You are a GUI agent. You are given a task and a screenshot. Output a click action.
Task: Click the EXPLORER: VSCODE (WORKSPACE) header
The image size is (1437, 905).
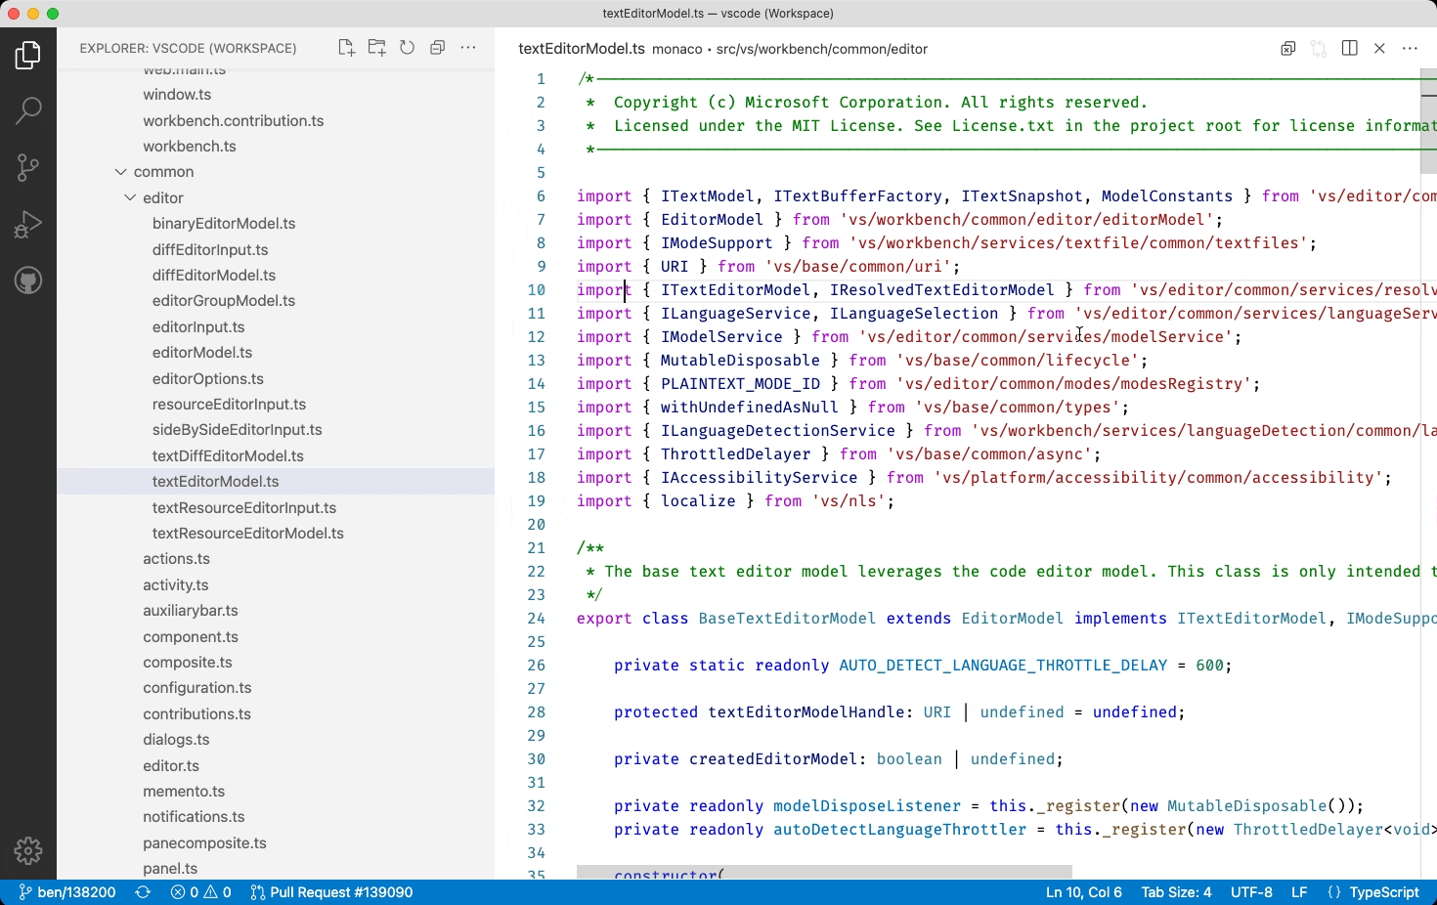188,48
